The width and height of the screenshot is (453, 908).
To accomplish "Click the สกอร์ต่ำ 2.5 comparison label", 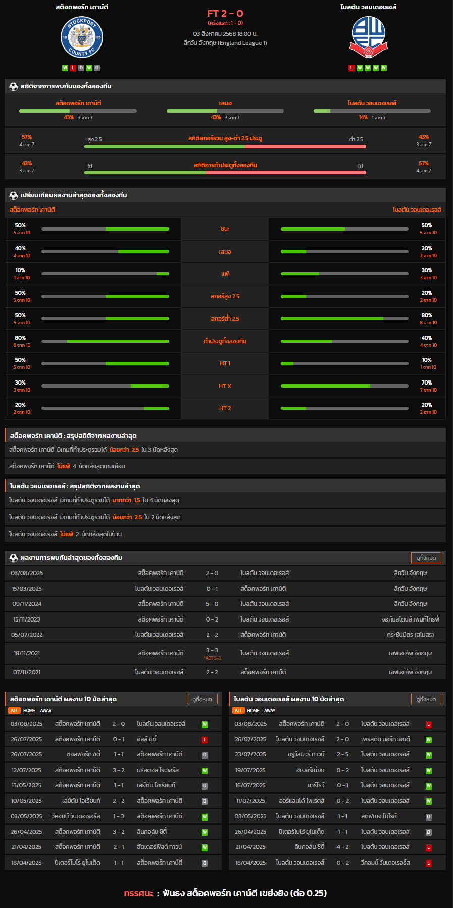I will [x=225, y=319].
